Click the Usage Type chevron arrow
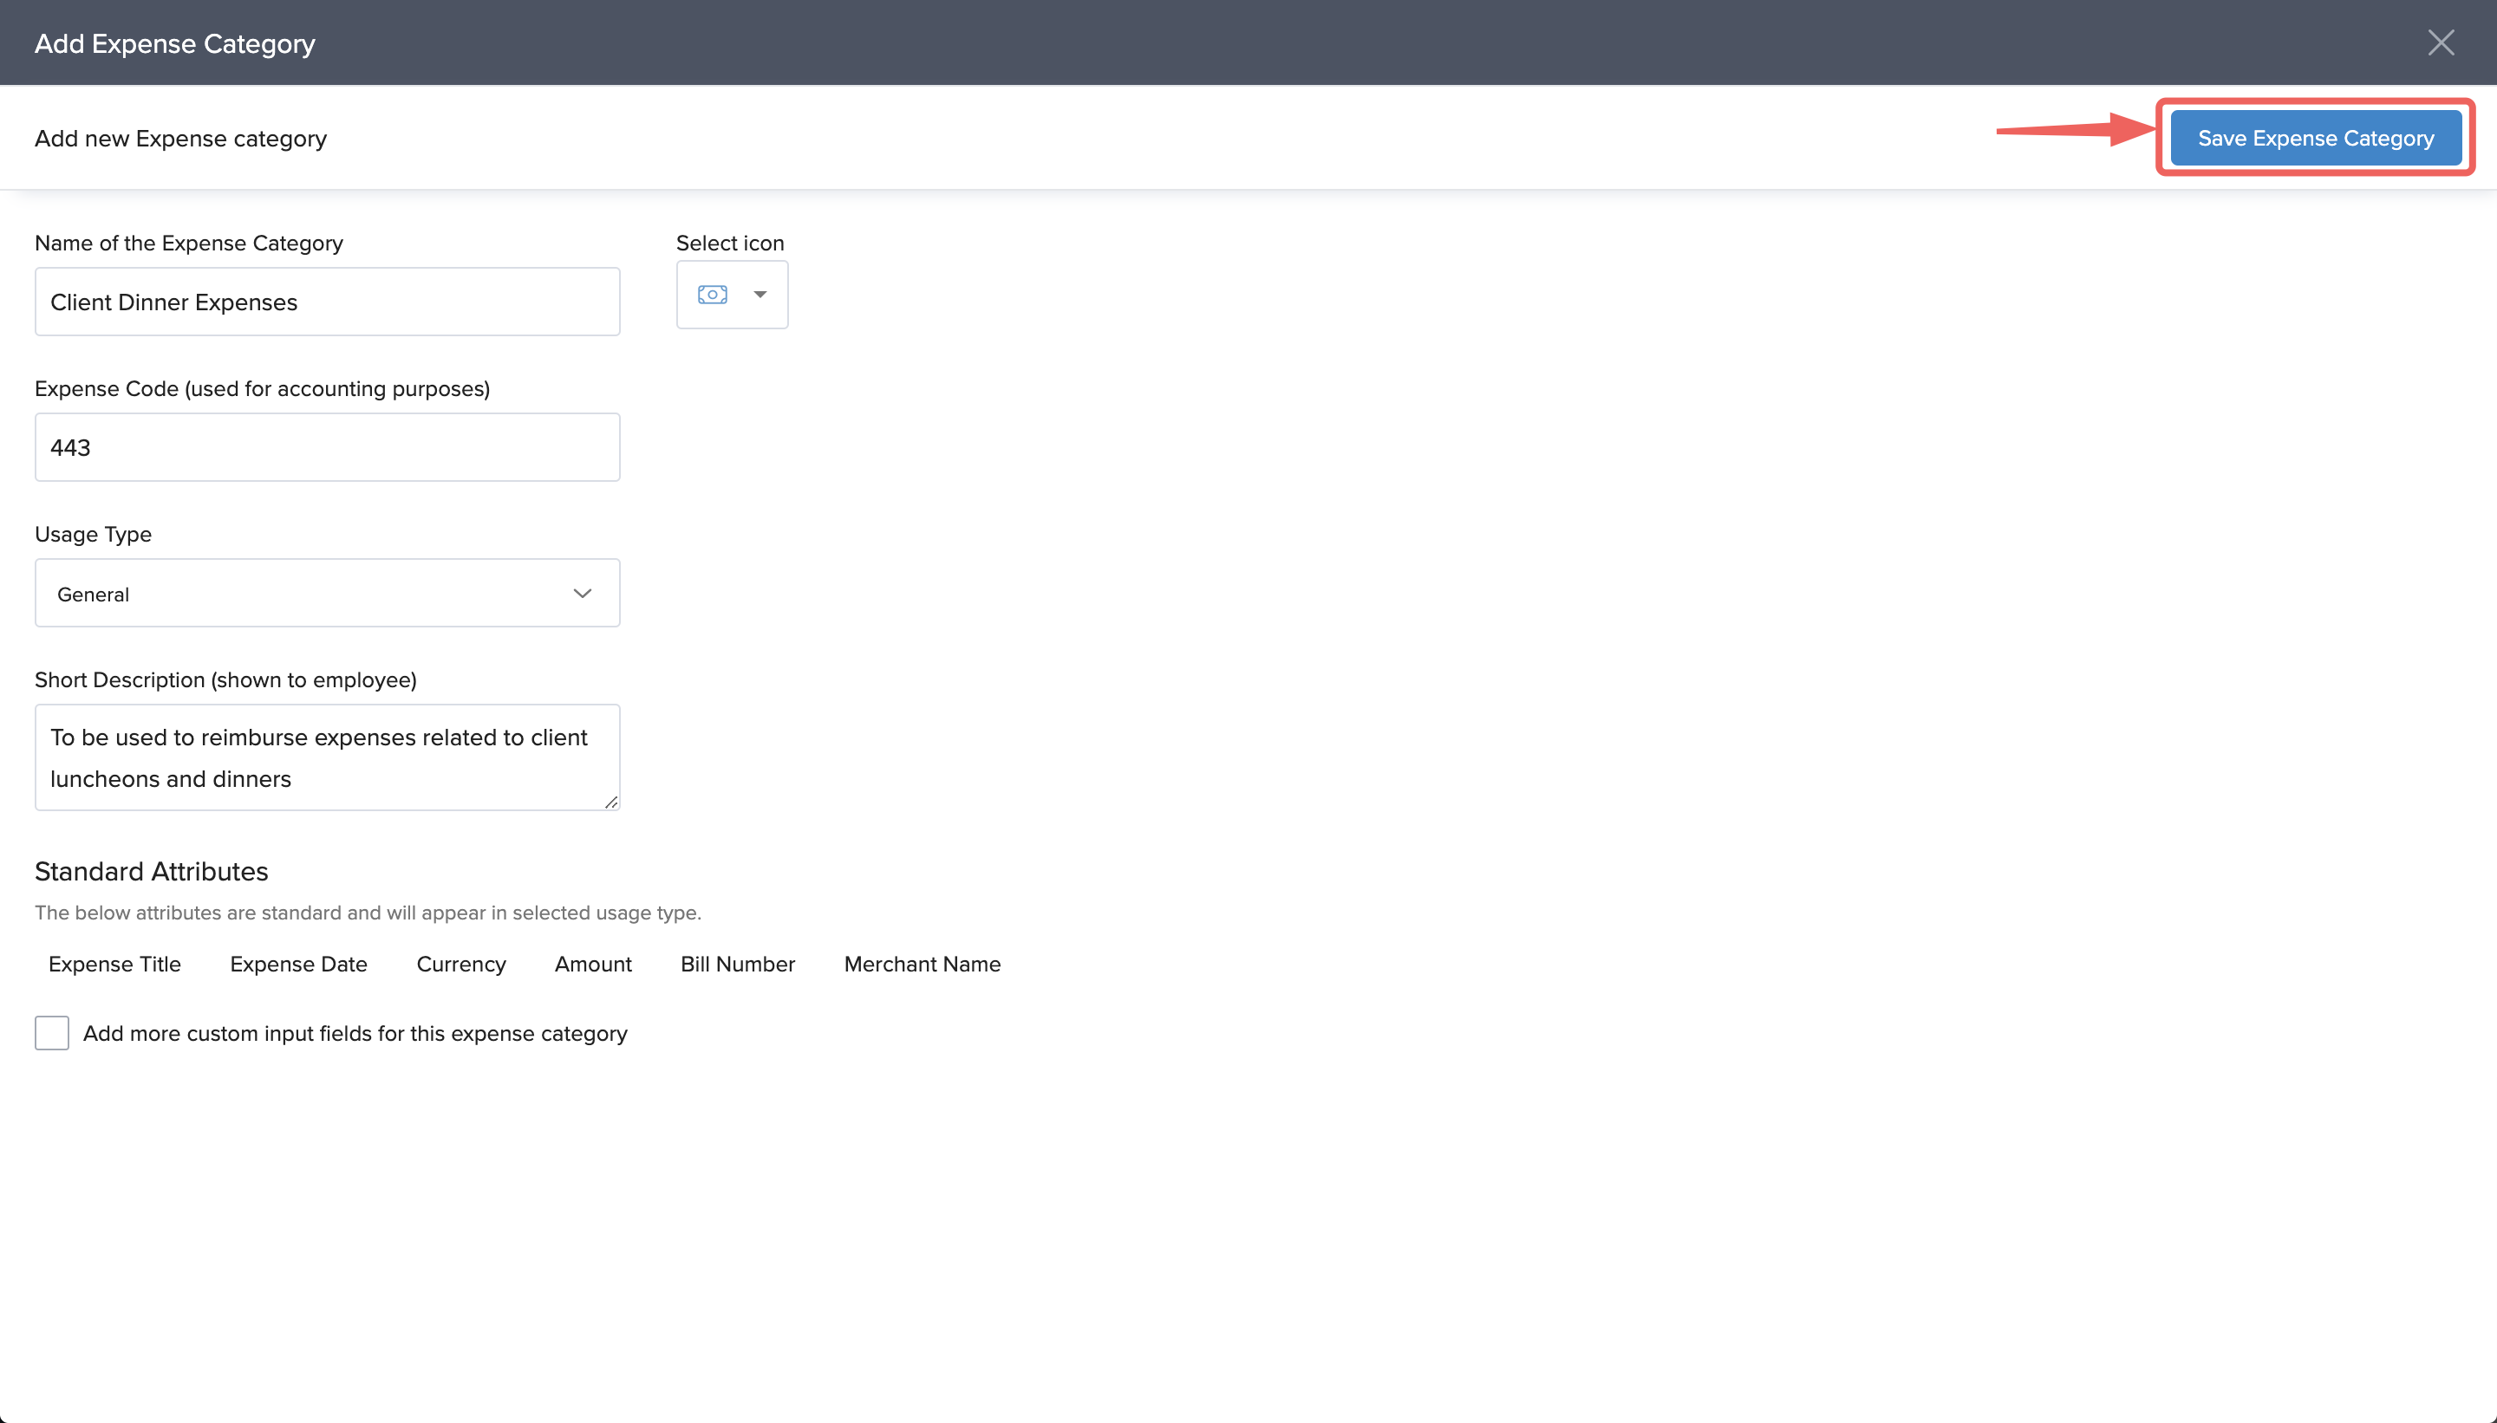The height and width of the screenshot is (1423, 2497). pyautogui.click(x=583, y=594)
